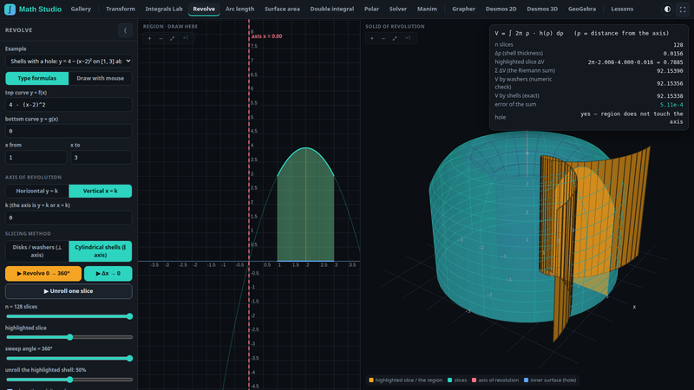Viewport: 694px width, 390px height.
Task: Adjust the unroll highlighted shell slider
Action: pos(69,380)
